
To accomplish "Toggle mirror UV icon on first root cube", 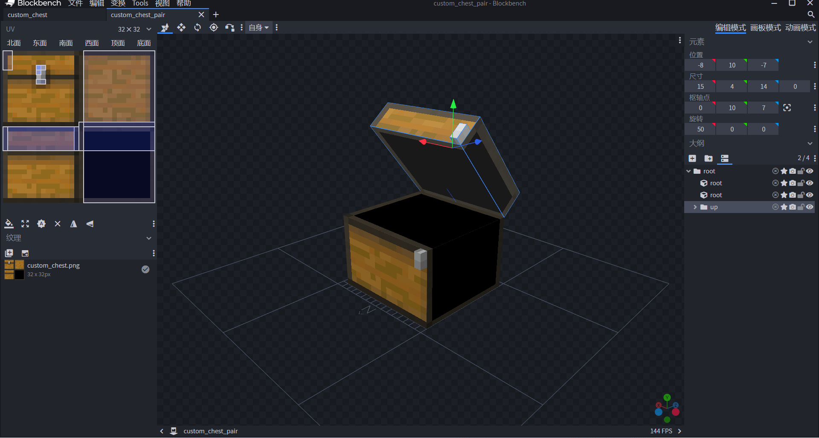I will [x=775, y=183].
